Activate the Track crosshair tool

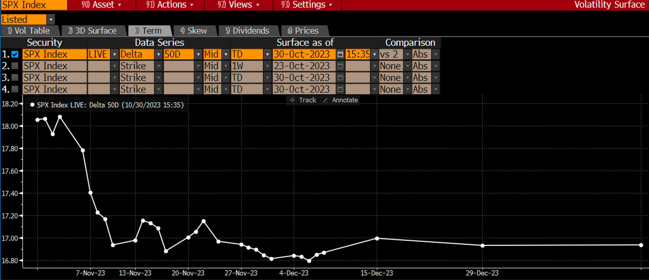click(303, 100)
